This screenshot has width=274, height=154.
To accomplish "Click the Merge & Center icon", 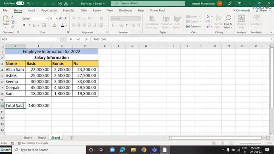I will pos(101,25).
